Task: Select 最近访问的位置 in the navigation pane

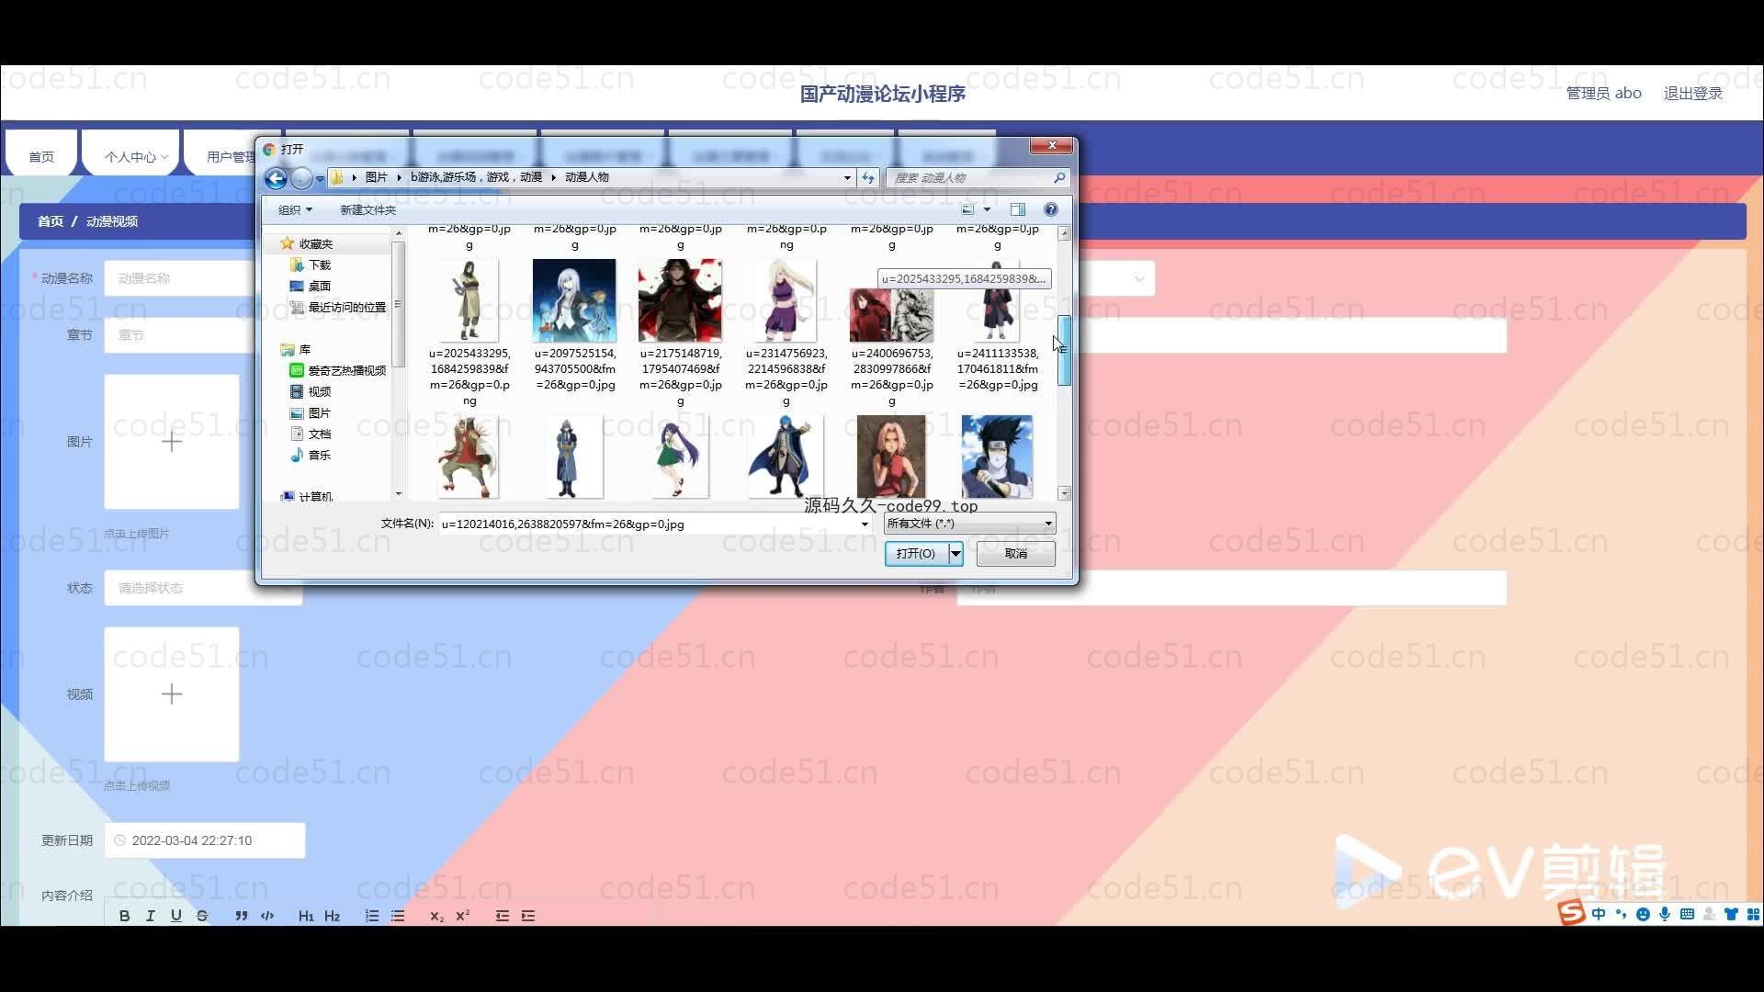Action: [346, 307]
